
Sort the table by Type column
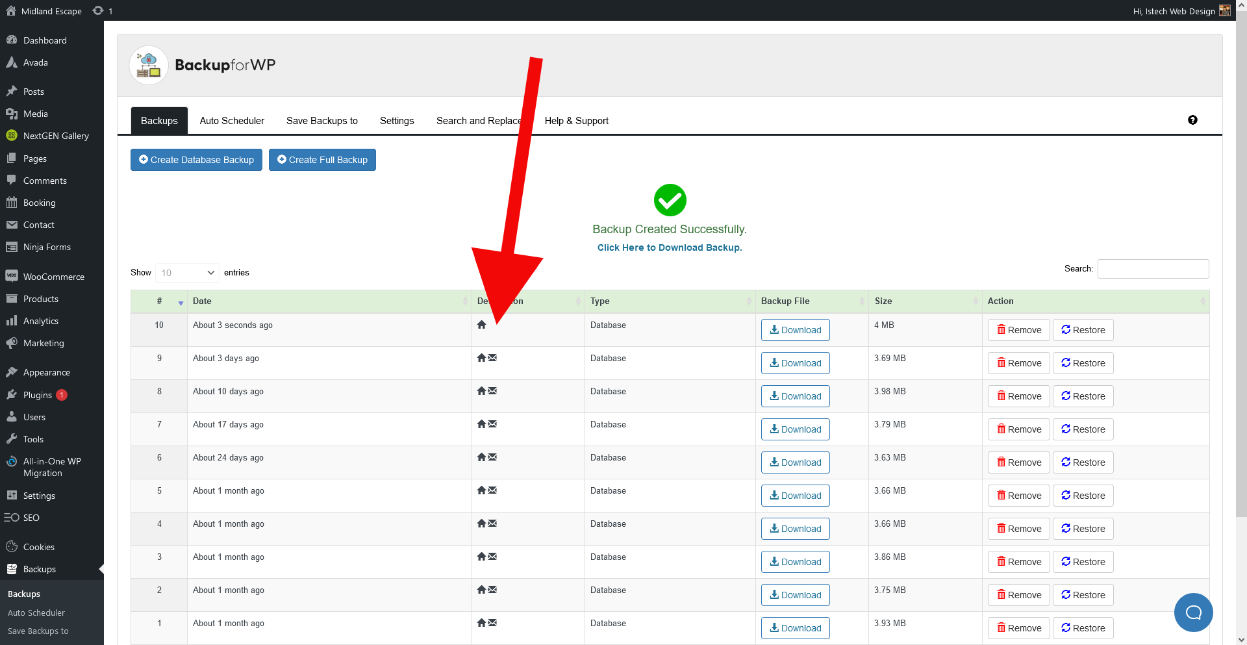coord(670,301)
